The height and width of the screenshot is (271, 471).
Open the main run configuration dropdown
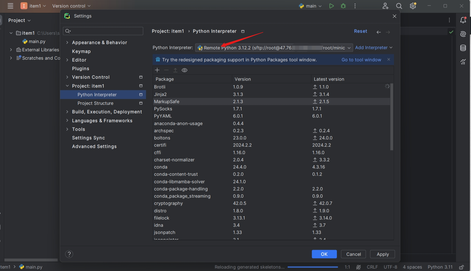coord(310,6)
